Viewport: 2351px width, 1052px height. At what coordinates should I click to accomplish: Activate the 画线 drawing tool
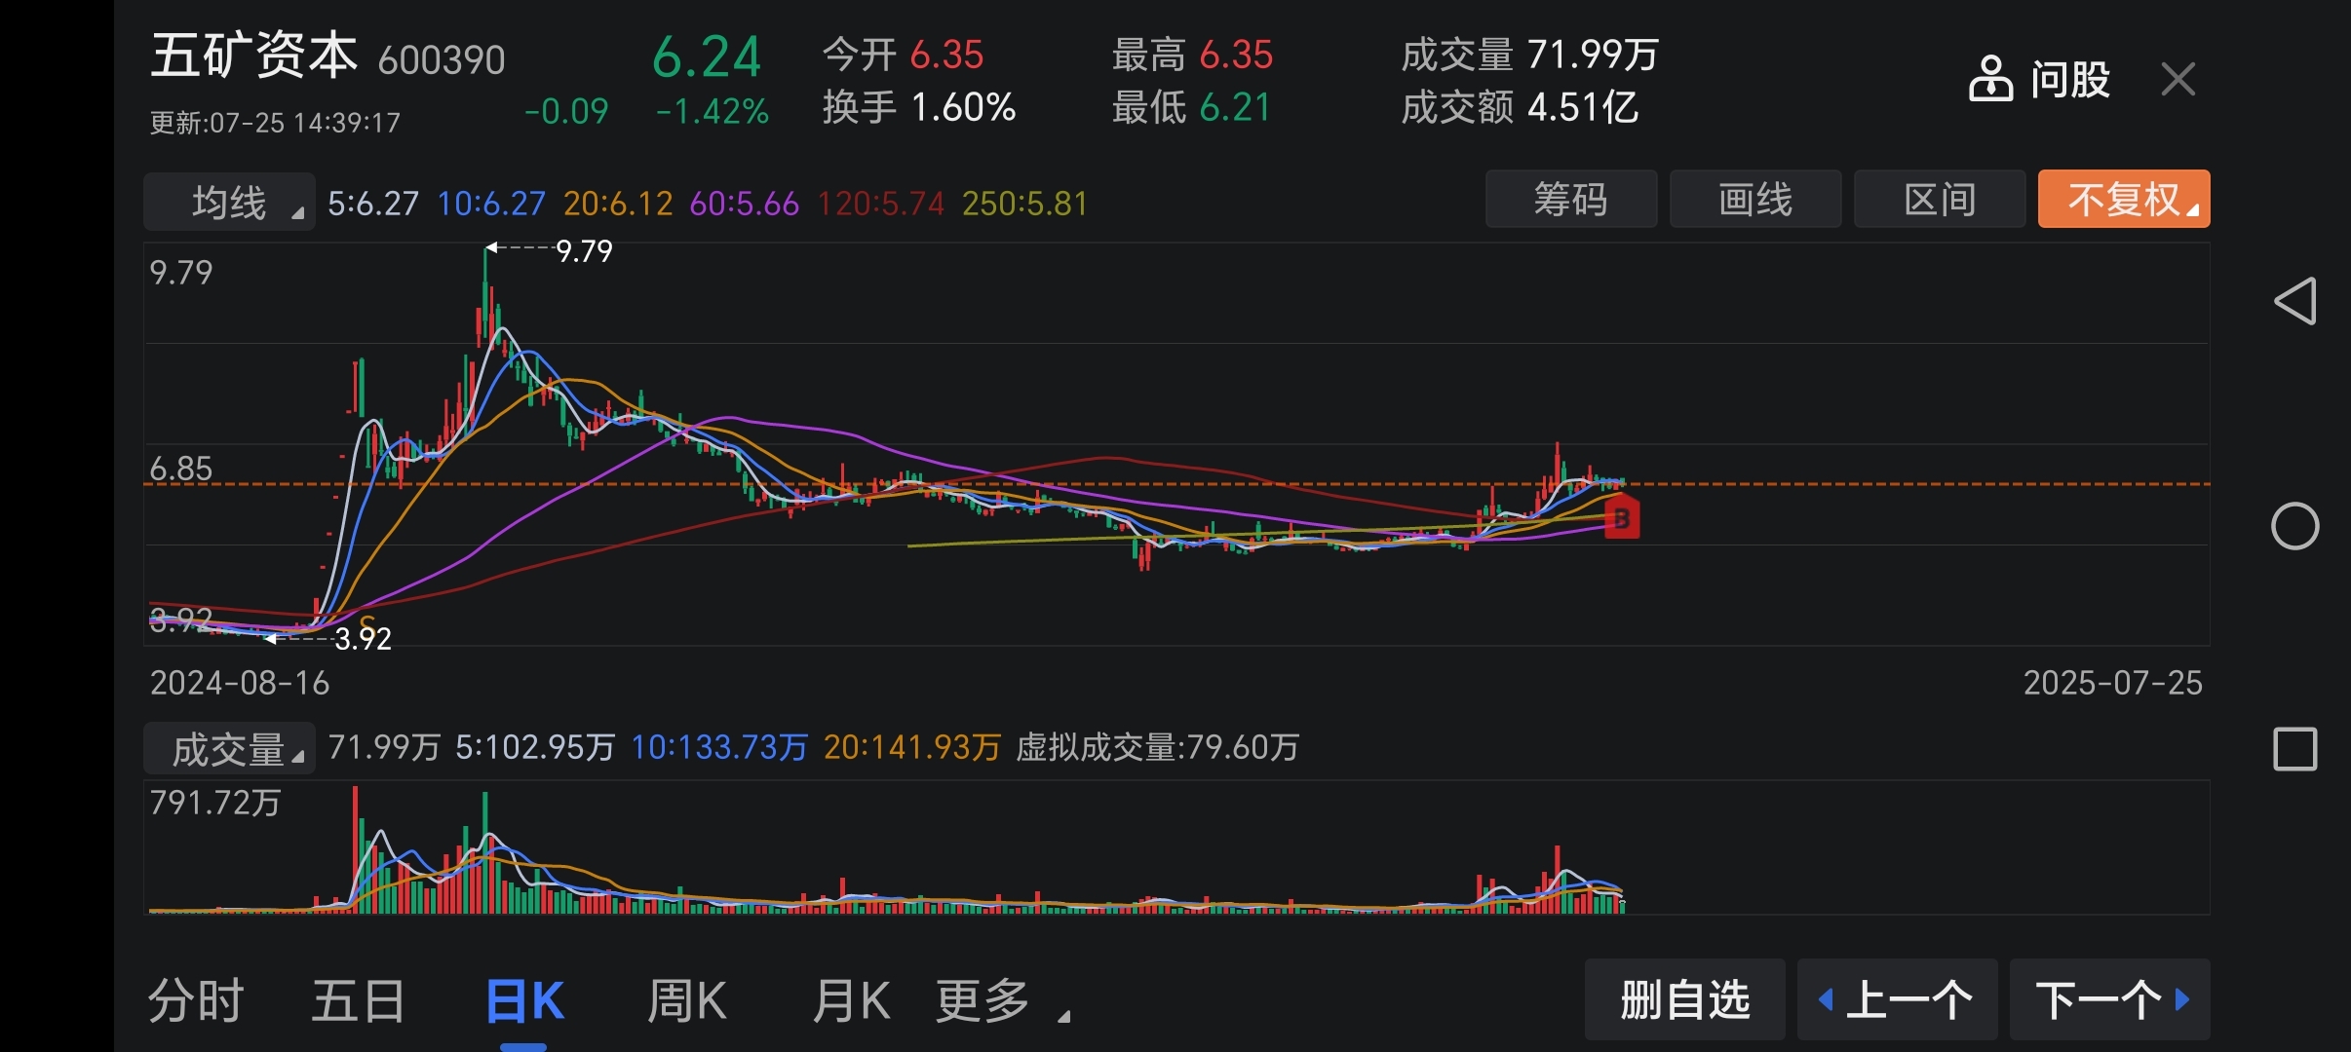[1755, 200]
